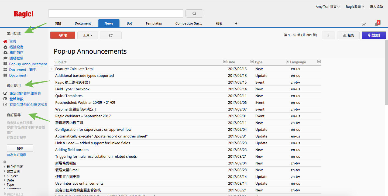Open the Competitor Sur... tab
Screen dimensions: 388x196
pyautogui.click(x=189, y=23)
